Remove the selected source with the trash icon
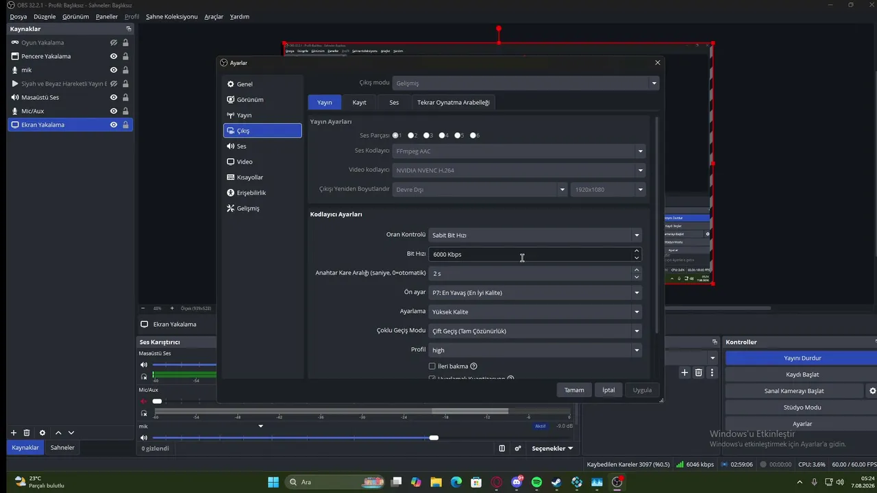The height and width of the screenshot is (493, 877). pos(27,433)
